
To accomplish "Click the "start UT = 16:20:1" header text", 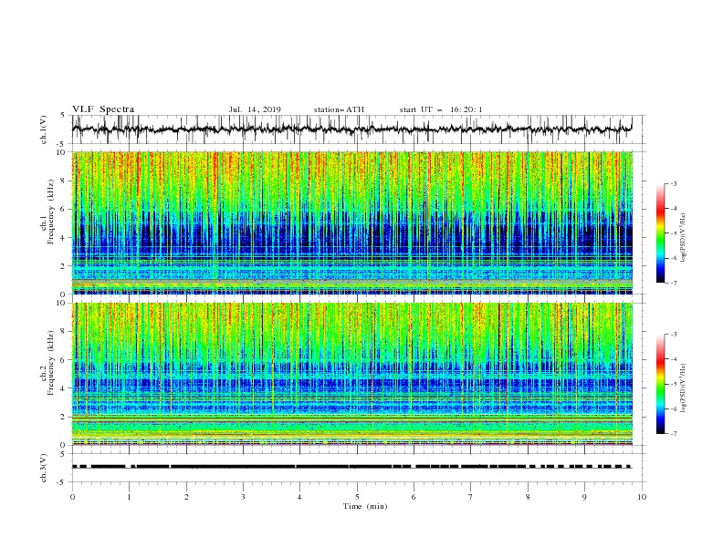I will click(441, 109).
